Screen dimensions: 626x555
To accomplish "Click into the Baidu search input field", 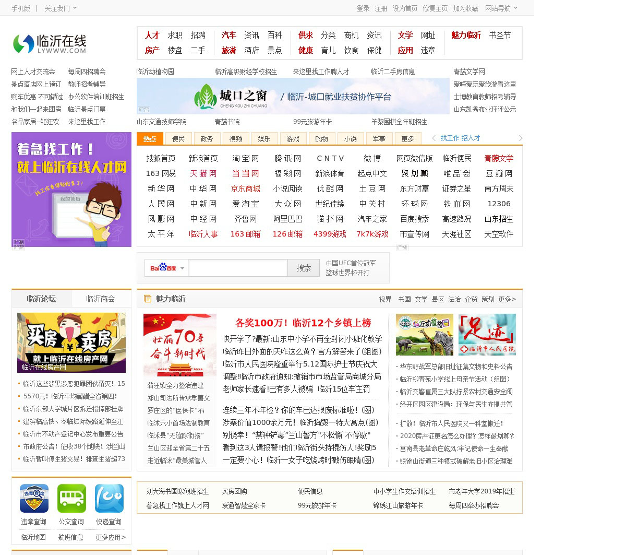I will point(238,268).
